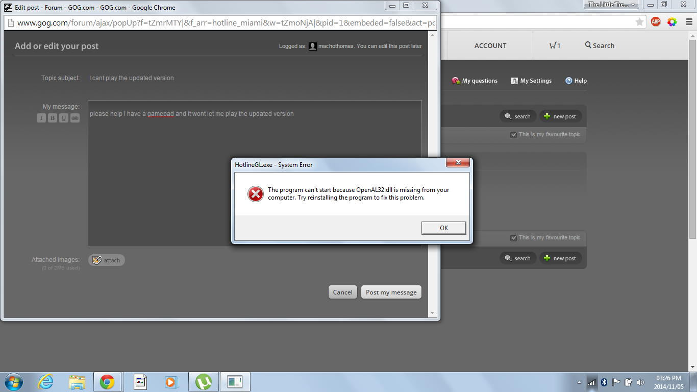697x392 pixels.
Task: Open the Chrome profile dropdown 'The Little Tre...'
Action: [x=612, y=5]
